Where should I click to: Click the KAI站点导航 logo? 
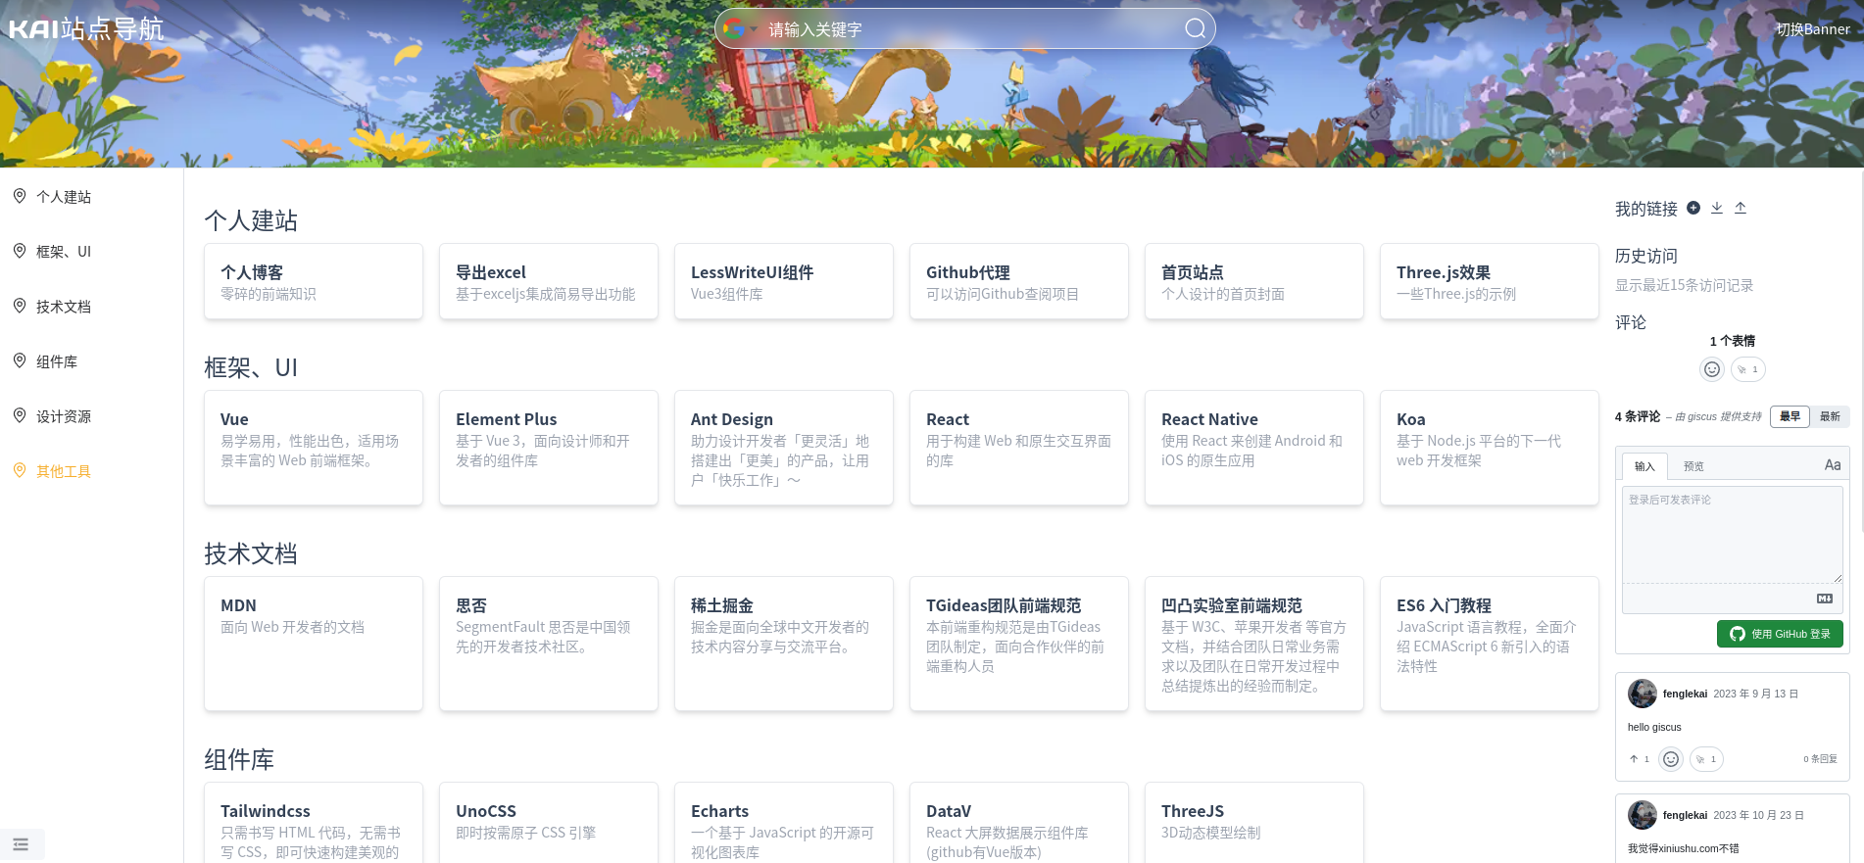pyautogui.click(x=86, y=28)
